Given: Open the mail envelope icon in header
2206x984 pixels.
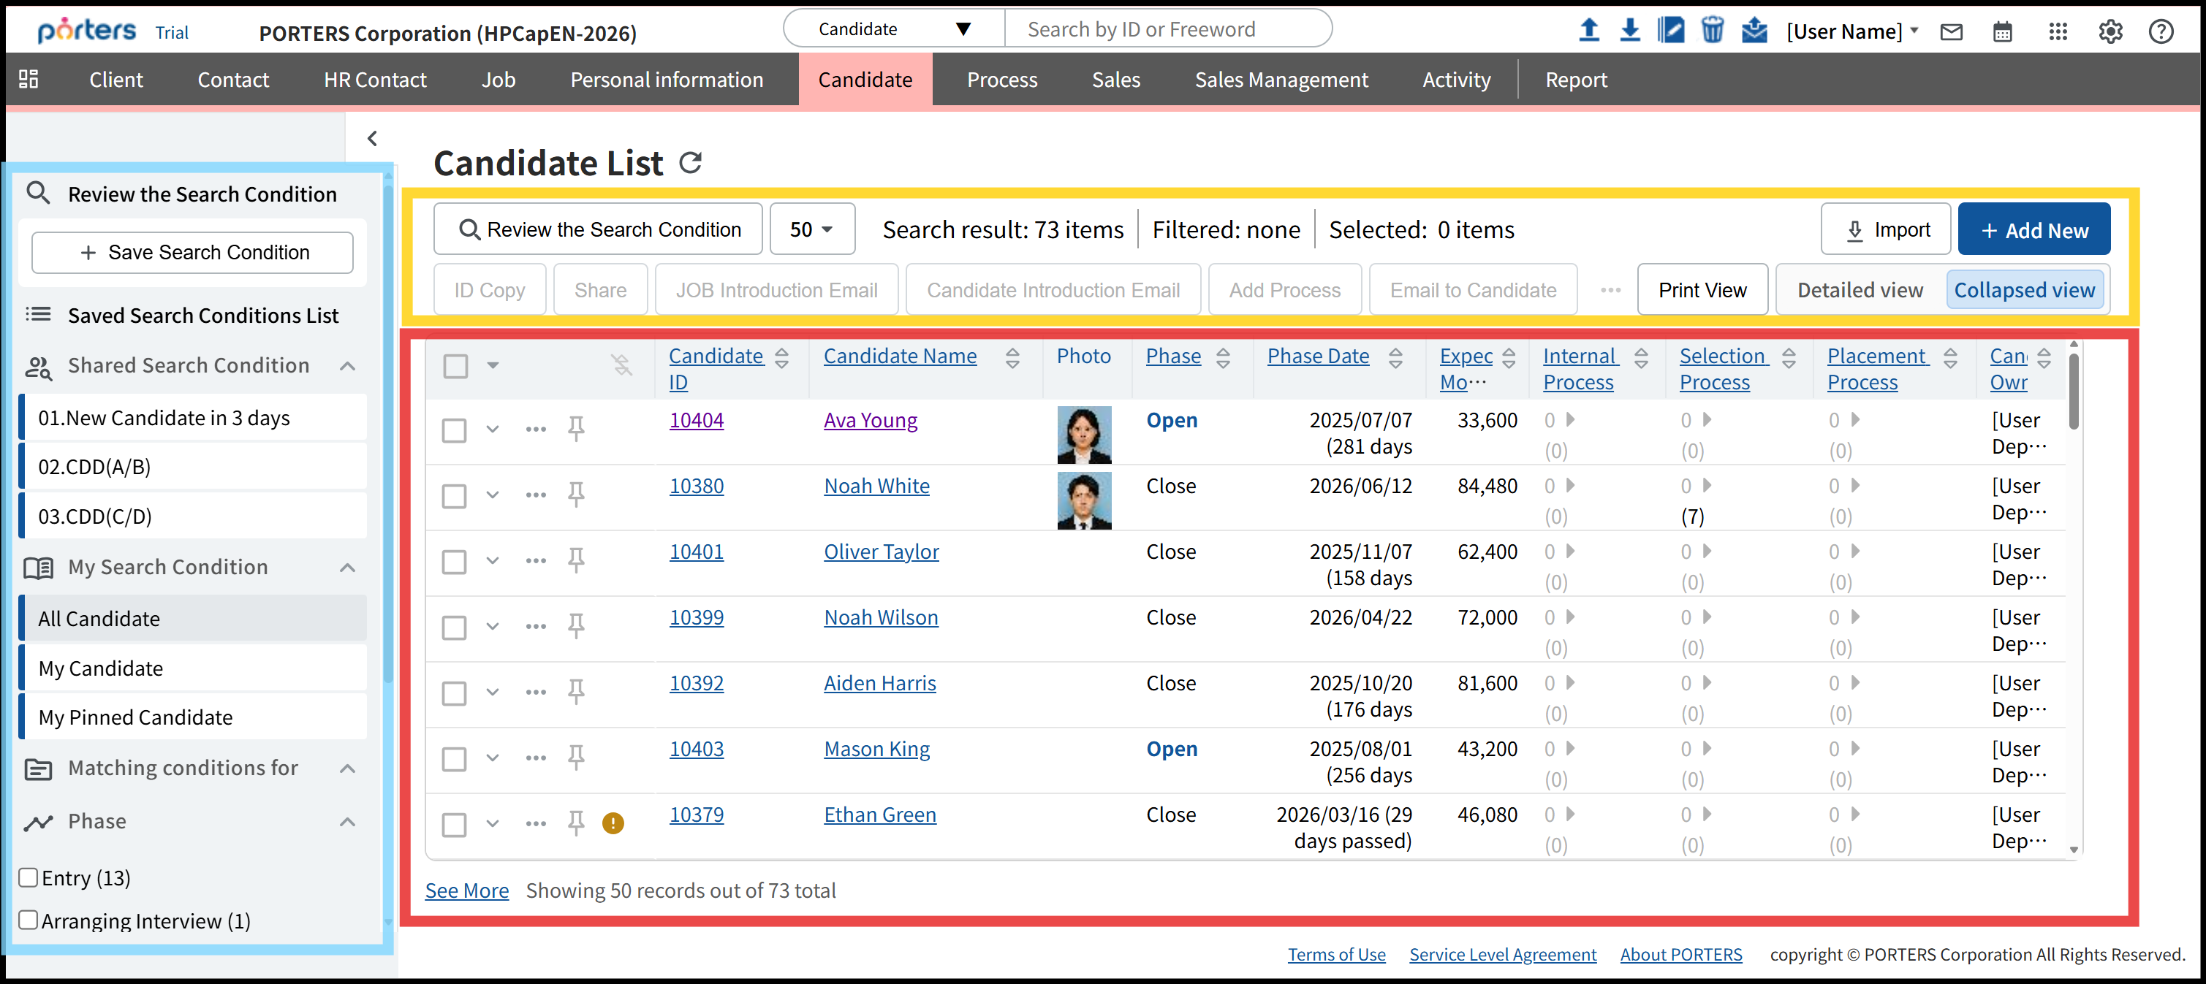Looking at the screenshot, I should pos(1952,33).
